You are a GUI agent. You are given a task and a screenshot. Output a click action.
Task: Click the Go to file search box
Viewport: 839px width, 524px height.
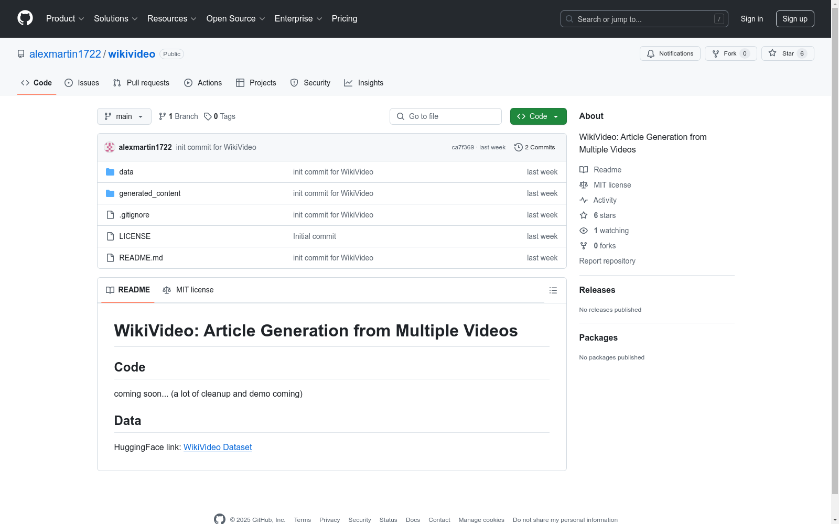click(446, 116)
